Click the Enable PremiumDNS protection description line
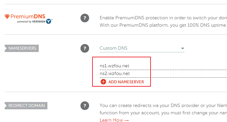Viewport: 227px width, 122px height. pos(163,18)
